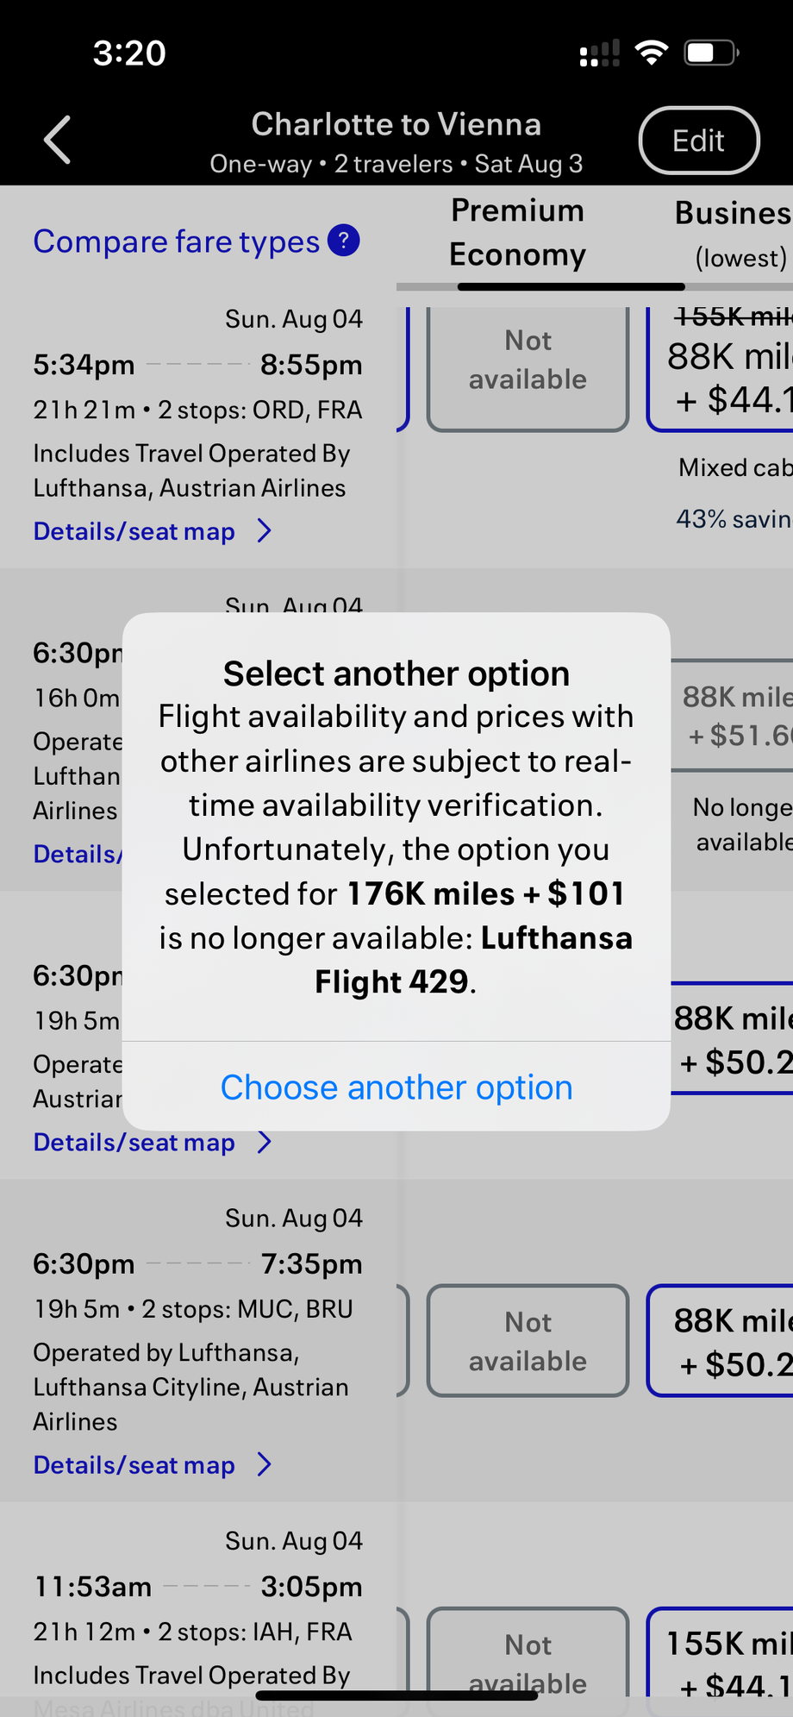
Task: Tap the Charlotte to Vienna title
Action: click(x=396, y=125)
